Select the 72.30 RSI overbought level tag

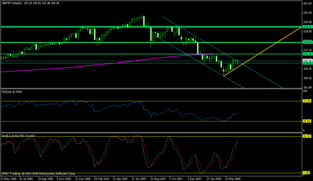pyautogui.click(x=307, y=101)
